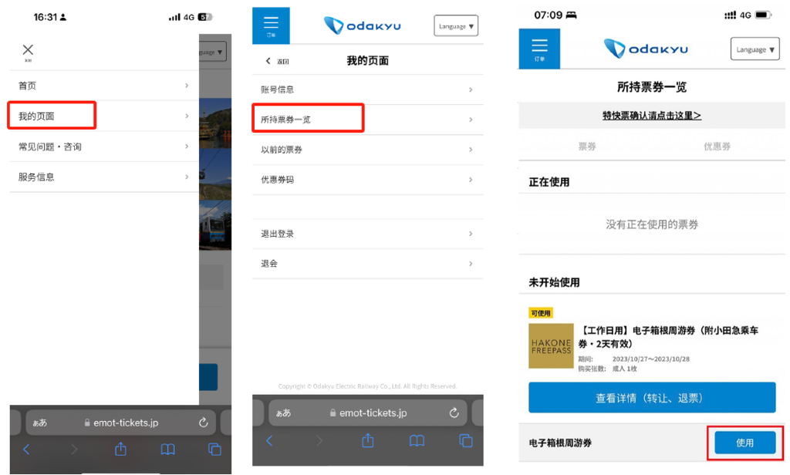
Task: Tap Safari share icon in left phone
Action: coord(120,450)
